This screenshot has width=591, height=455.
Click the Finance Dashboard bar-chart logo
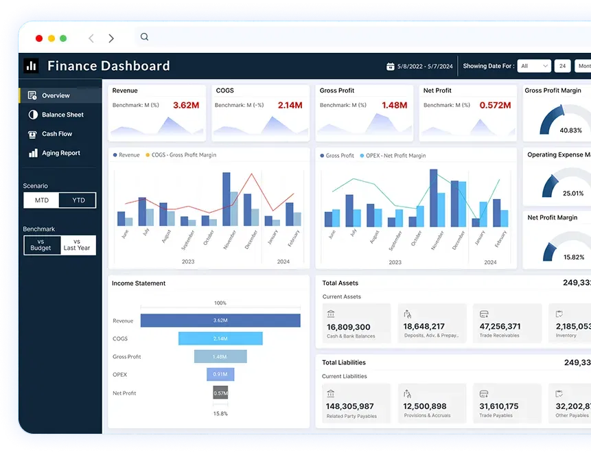[x=31, y=66]
